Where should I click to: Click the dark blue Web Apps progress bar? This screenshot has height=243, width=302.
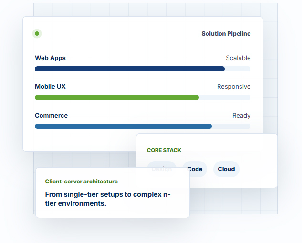point(130,69)
